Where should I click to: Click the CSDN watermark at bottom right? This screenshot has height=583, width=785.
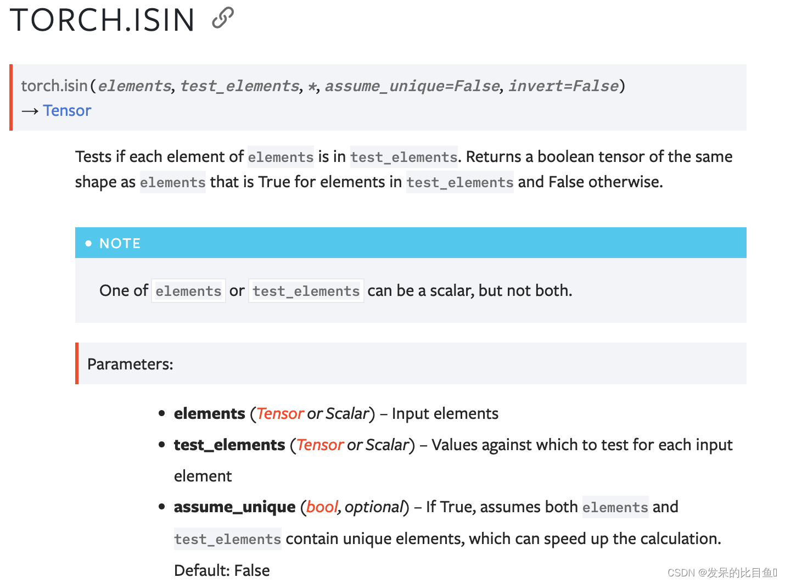point(722,573)
